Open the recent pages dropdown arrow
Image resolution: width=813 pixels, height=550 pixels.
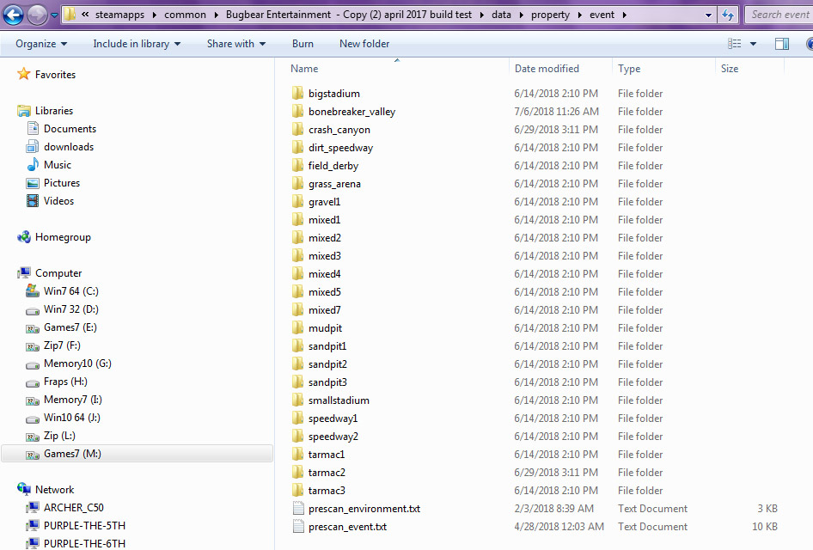pos(54,15)
